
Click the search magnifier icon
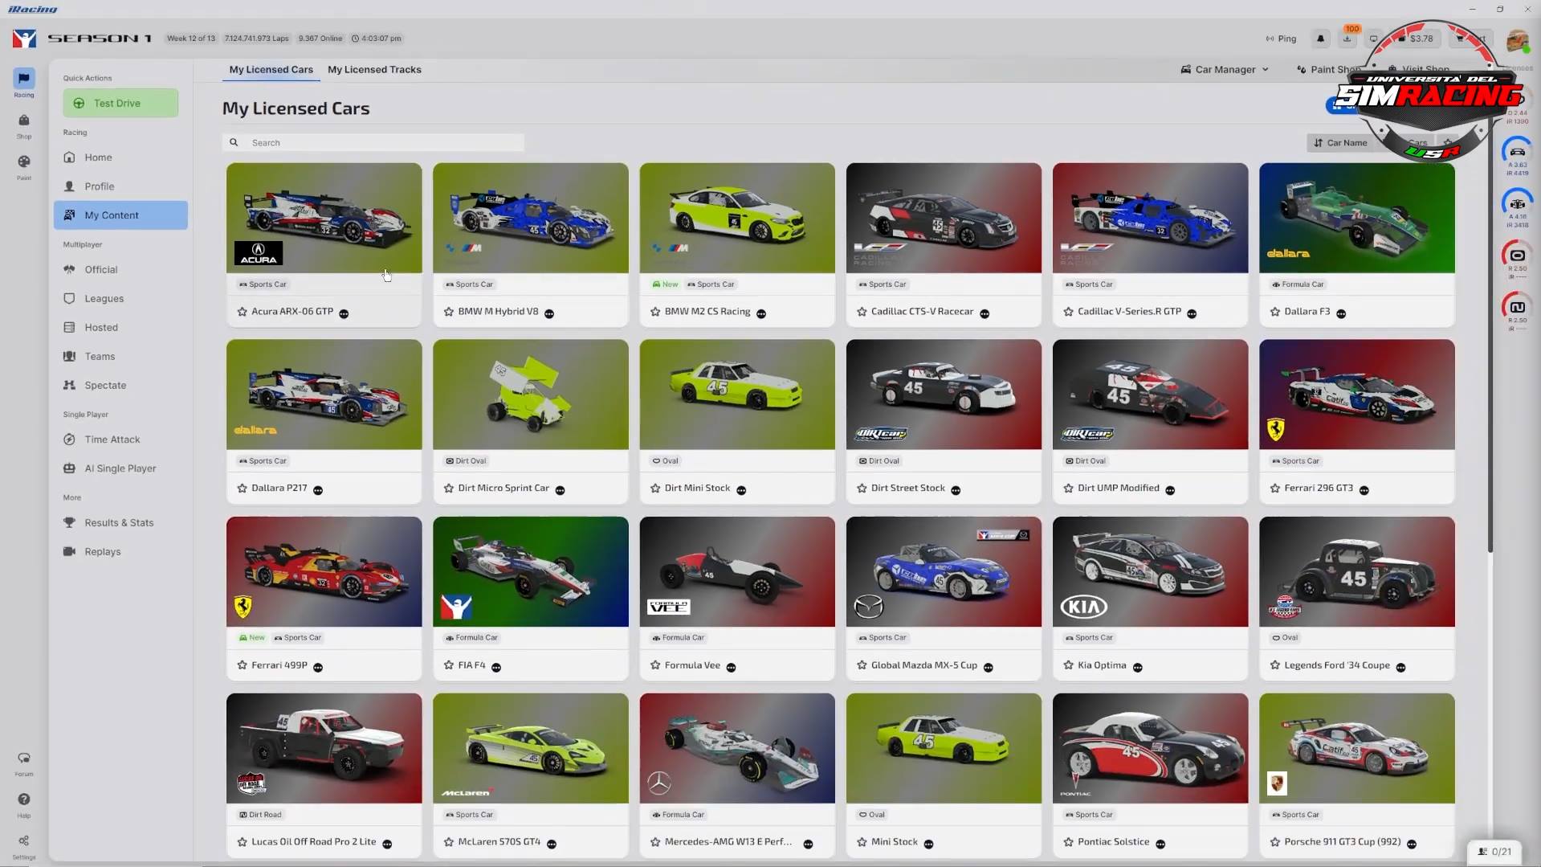click(x=234, y=143)
